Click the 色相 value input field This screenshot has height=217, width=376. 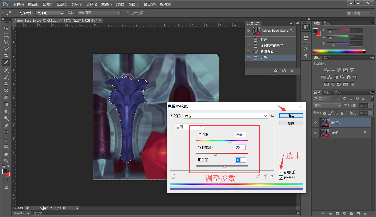(240, 135)
